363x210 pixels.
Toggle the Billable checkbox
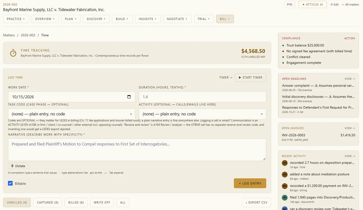tap(10, 183)
